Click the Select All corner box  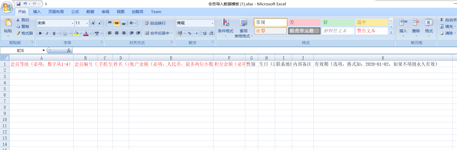5,58
